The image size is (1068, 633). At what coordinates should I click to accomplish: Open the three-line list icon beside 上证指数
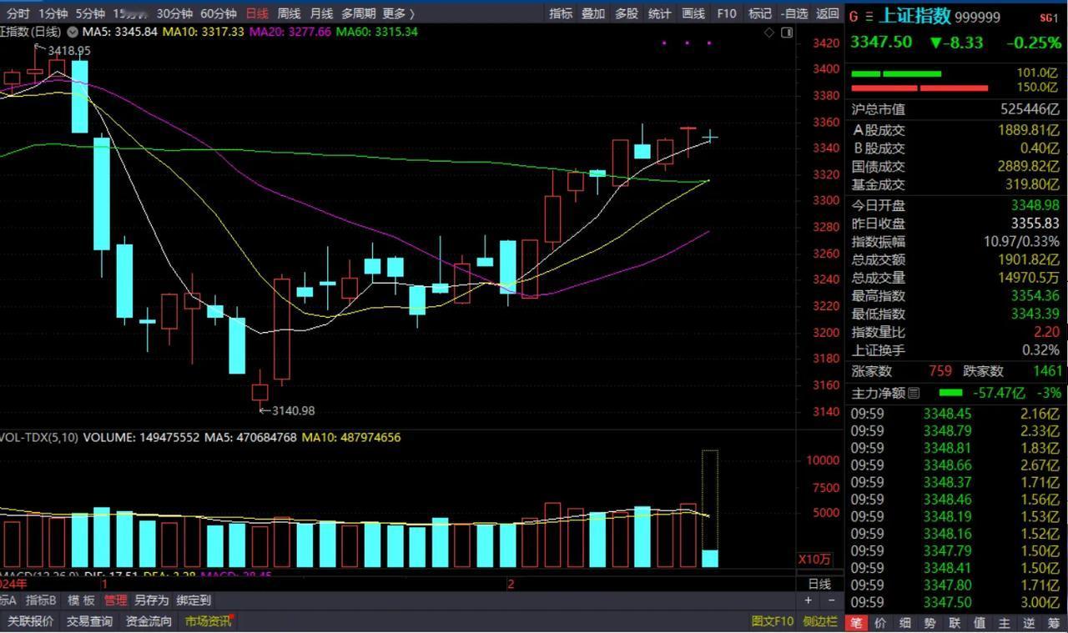869,17
